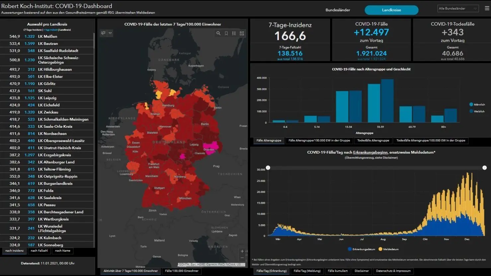The image size is (491, 276).
Task: Open the basemap gallery grid icon
Action: click(x=242, y=33)
